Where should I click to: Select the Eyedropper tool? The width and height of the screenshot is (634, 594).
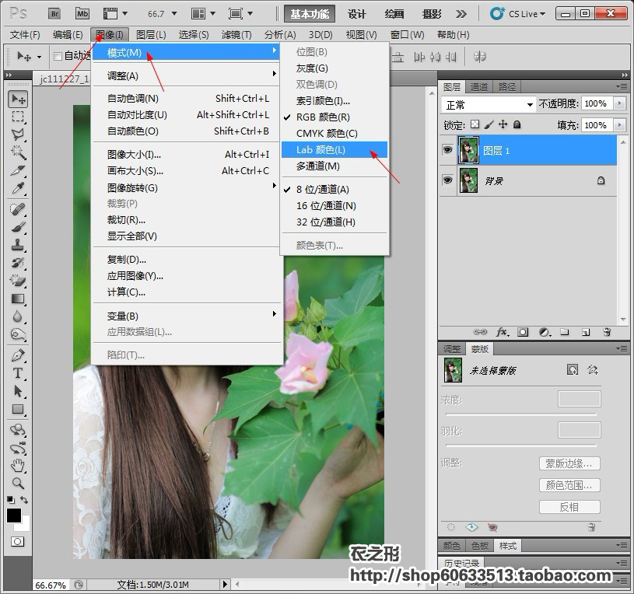coord(18,188)
